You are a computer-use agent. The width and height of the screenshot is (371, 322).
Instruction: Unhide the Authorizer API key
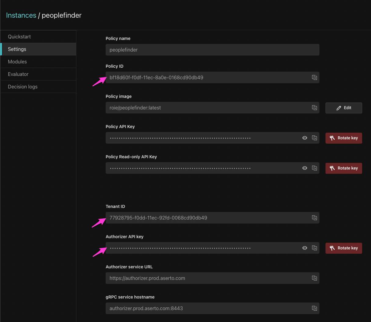(305, 248)
